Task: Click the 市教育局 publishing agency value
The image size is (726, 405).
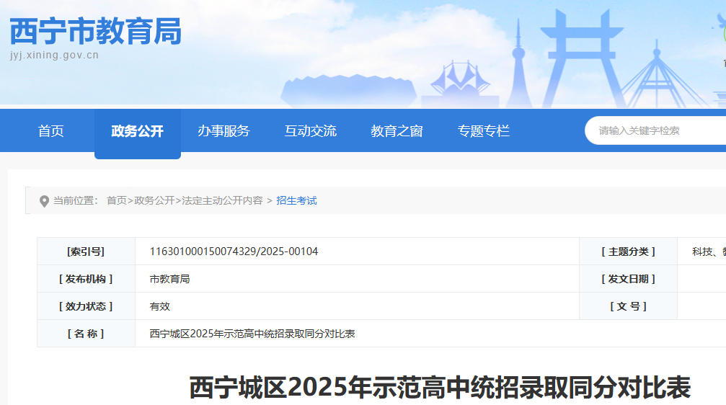Action: (169, 279)
